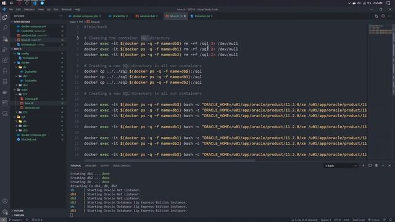Open the File menu

11,9
